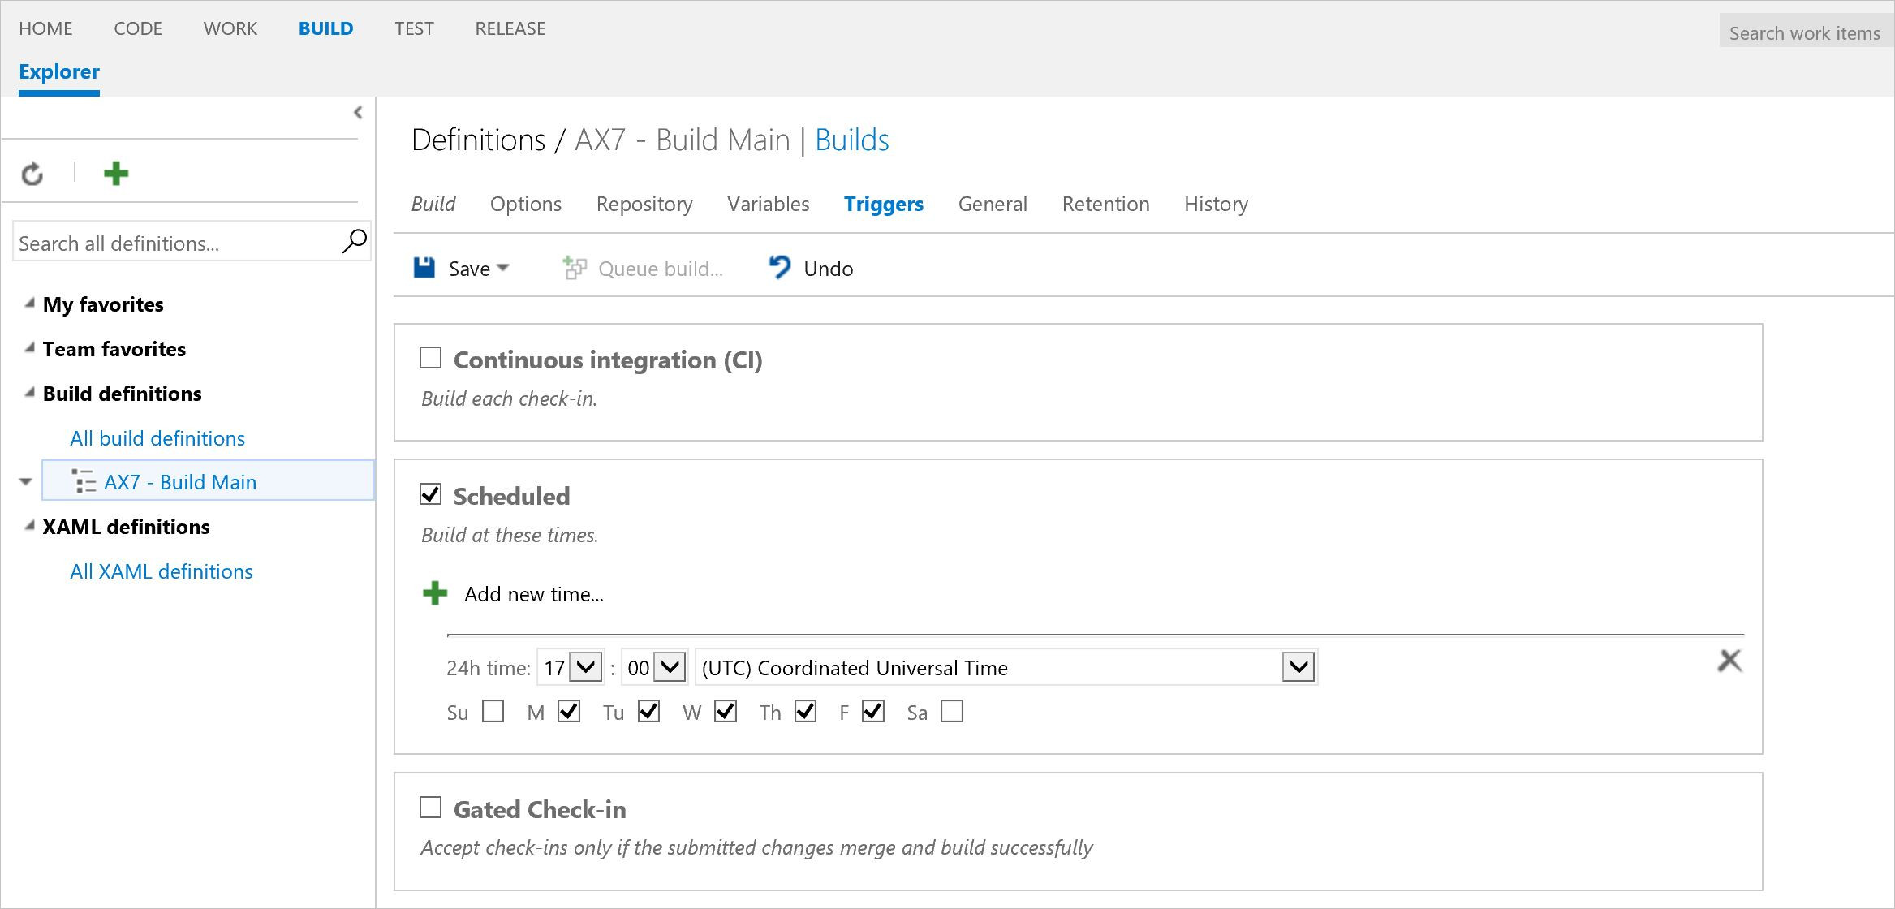Collapse the Build definitions section

pos(29,393)
